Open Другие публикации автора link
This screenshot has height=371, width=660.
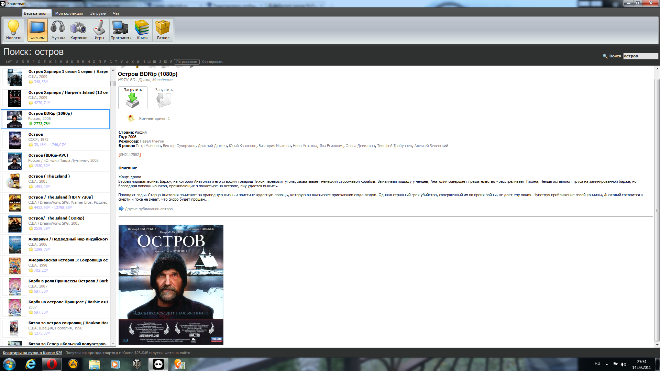[148, 209]
